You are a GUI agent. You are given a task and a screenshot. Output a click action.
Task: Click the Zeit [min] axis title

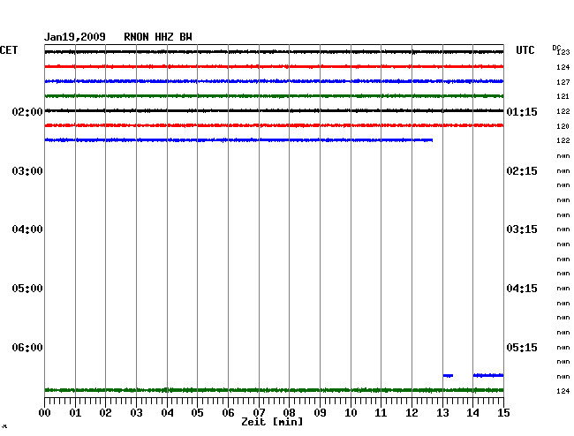[272, 422]
